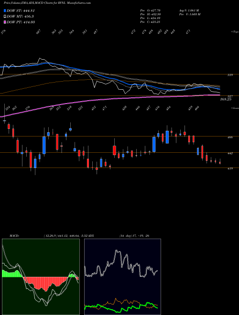Click the MACD: panel label

(x=14, y=236)
